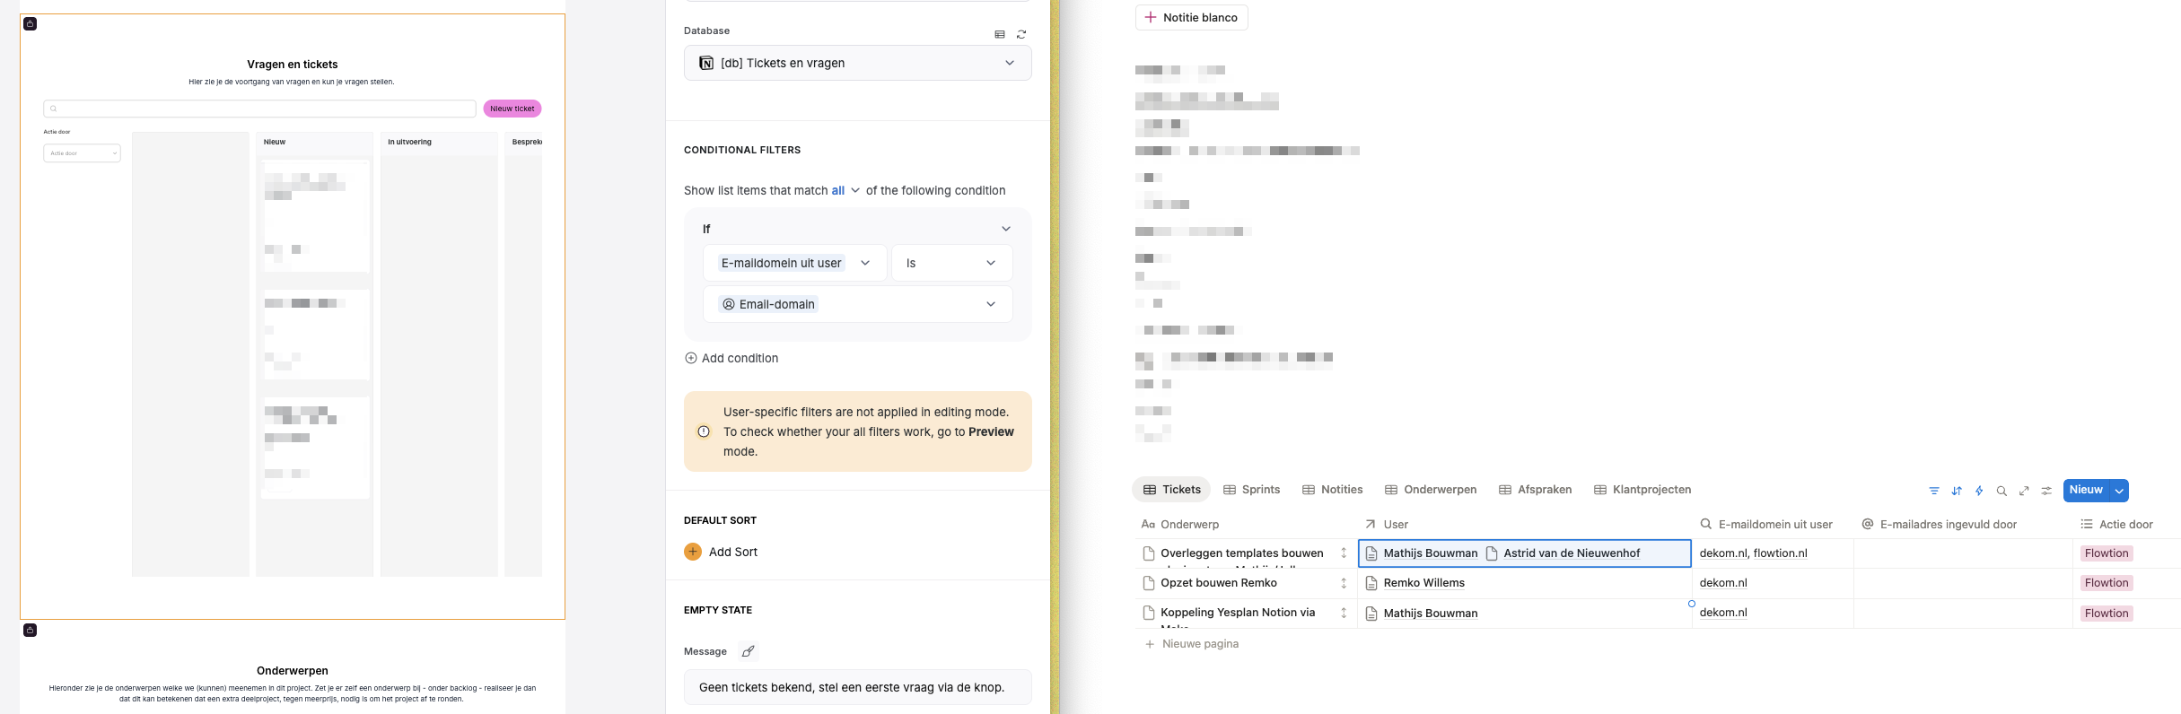Open the '[db] Tickets en vragen' database dropdown
2181x714 pixels.
click(857, 63)
